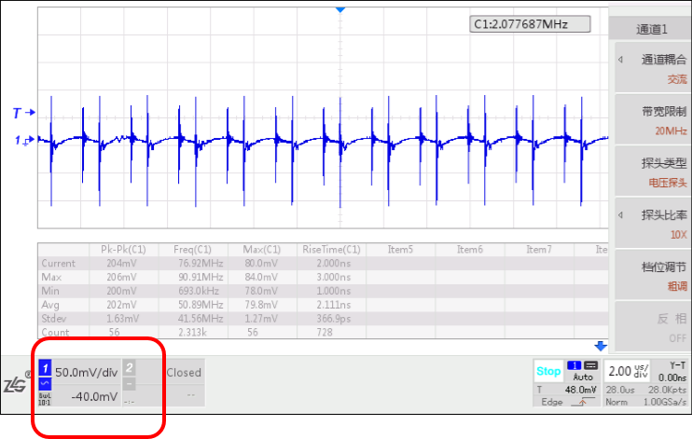The image size is (692, 439).
Task: Open the 探头类型 probe type selection
Action: (x=650, y=171)
